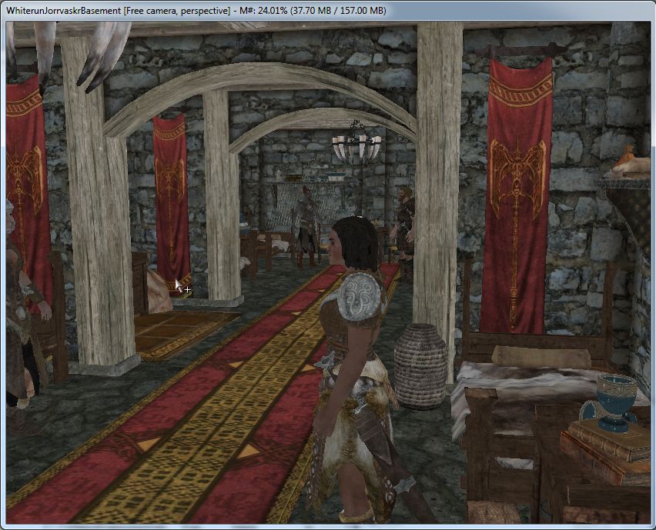Select the blue goblet on the books

[611, 402]
